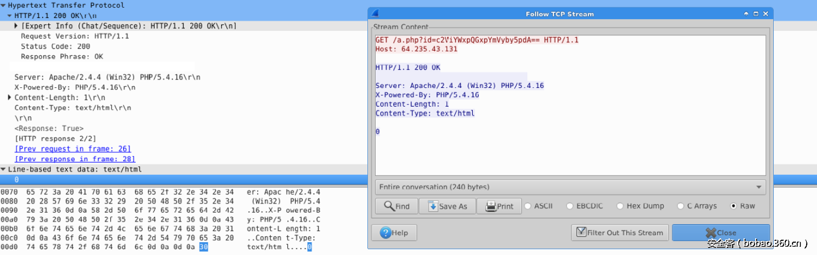Open the dialog window menu icon
817x255 pixels.
click(375, 13)
